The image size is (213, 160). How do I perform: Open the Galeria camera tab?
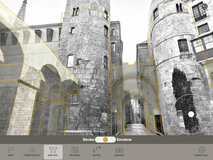click(119, 152)
